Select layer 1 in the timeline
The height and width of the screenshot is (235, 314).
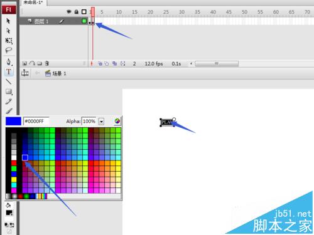tap(53, 21)
